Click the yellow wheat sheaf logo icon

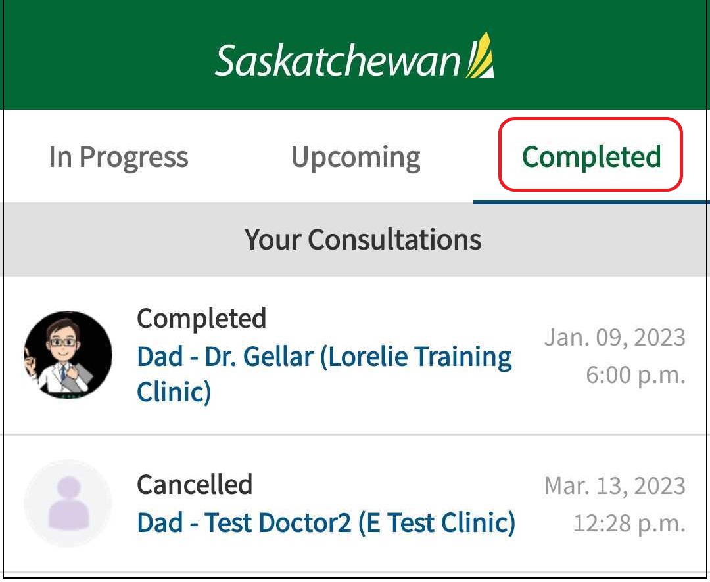(481, 56)
